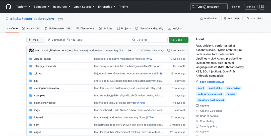Open pull request #402 link
The height and width of the screenshot is (136, 271).
click(x=150, y=59)
